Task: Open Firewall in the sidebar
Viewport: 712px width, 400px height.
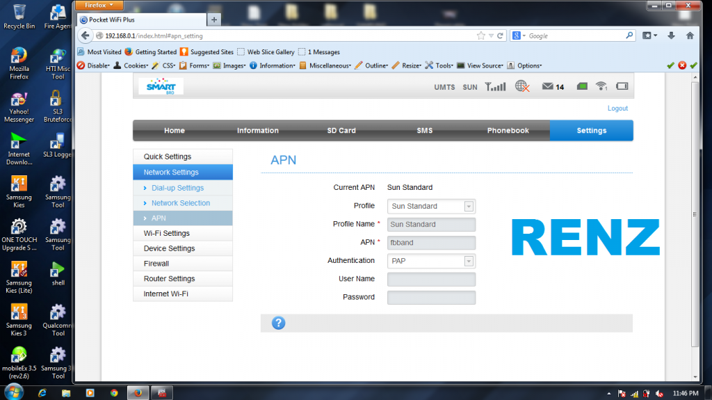Action: (183, 264)
